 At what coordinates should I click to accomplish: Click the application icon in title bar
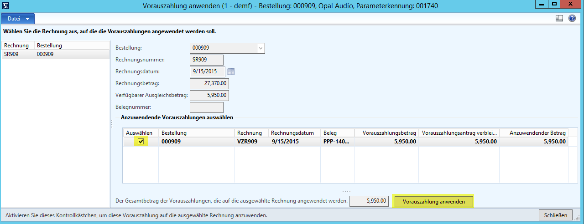6,5
